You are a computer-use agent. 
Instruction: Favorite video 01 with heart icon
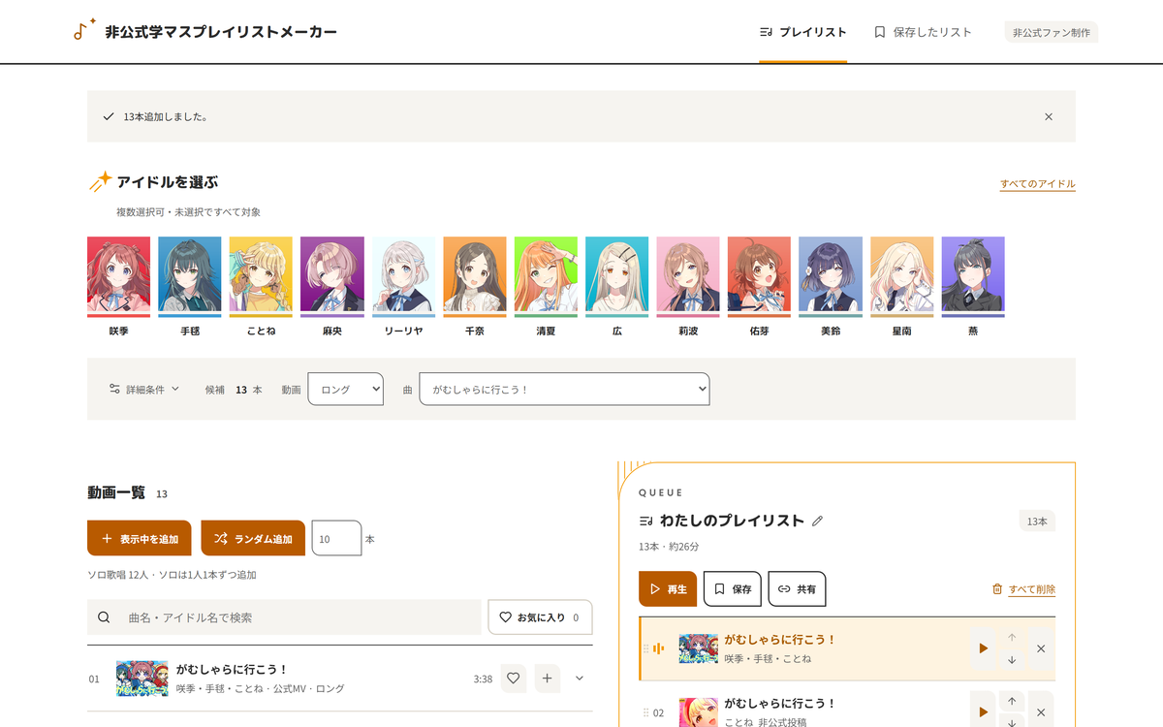point(514,679)
